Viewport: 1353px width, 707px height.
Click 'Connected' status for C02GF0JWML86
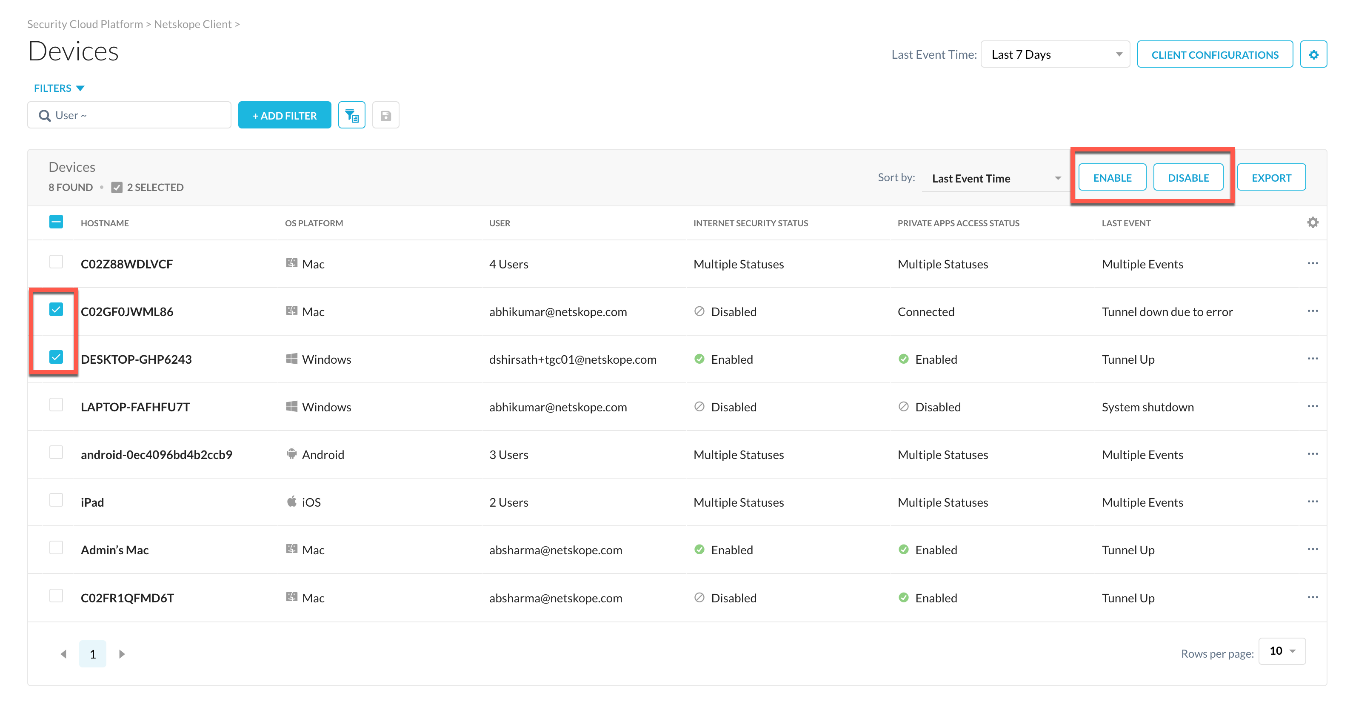click(x=925, y=312)
